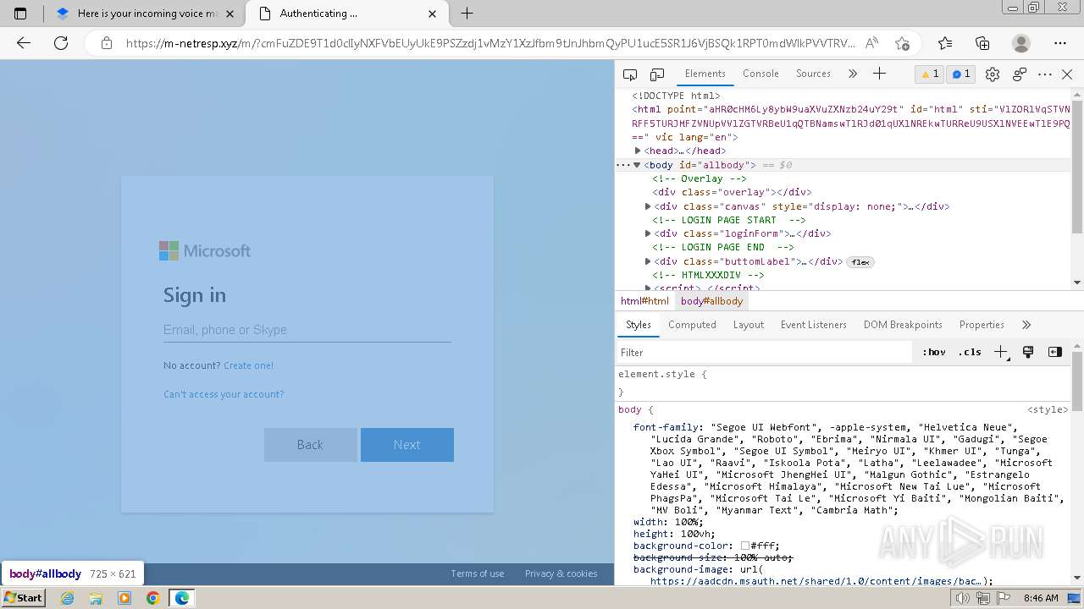Open the Event Listeners tab
1084x609 pixels.
814,325
